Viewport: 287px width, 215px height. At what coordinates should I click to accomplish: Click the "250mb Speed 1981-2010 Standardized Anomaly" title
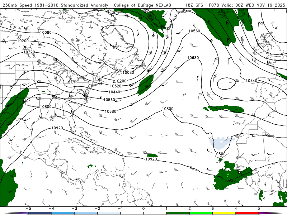pos(55,5)
